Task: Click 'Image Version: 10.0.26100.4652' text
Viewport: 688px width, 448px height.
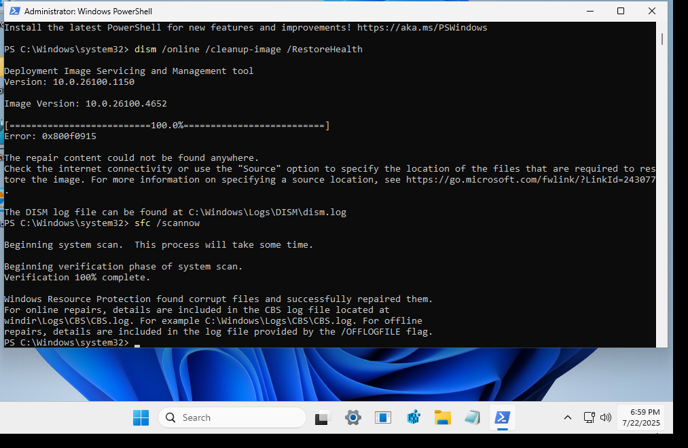Action: coord(86,104)
